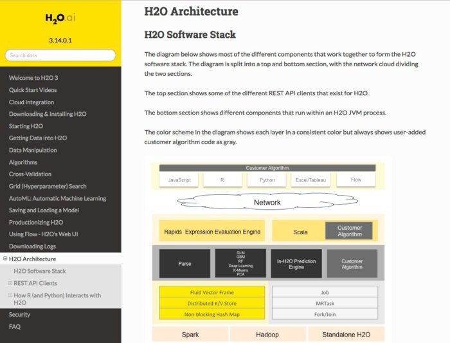The width and height of the screenshot is (450, 343).
Task: Open Grid (Hyperparameter) Search page
Action: [x=48, y=186]
